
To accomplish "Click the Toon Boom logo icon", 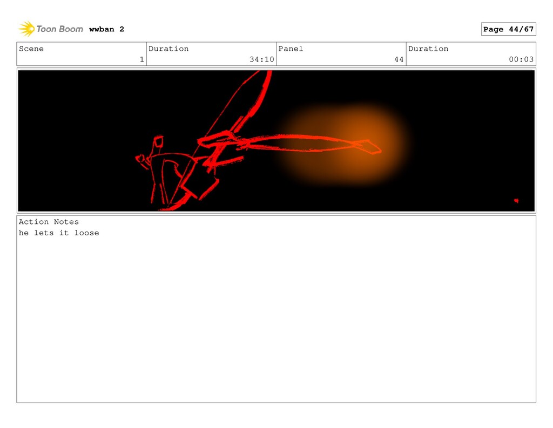I will (26, 29).
